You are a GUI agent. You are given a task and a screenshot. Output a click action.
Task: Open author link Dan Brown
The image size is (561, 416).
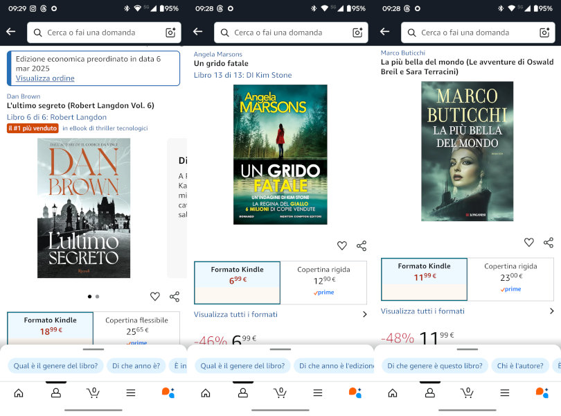click(x=24, y=96)
